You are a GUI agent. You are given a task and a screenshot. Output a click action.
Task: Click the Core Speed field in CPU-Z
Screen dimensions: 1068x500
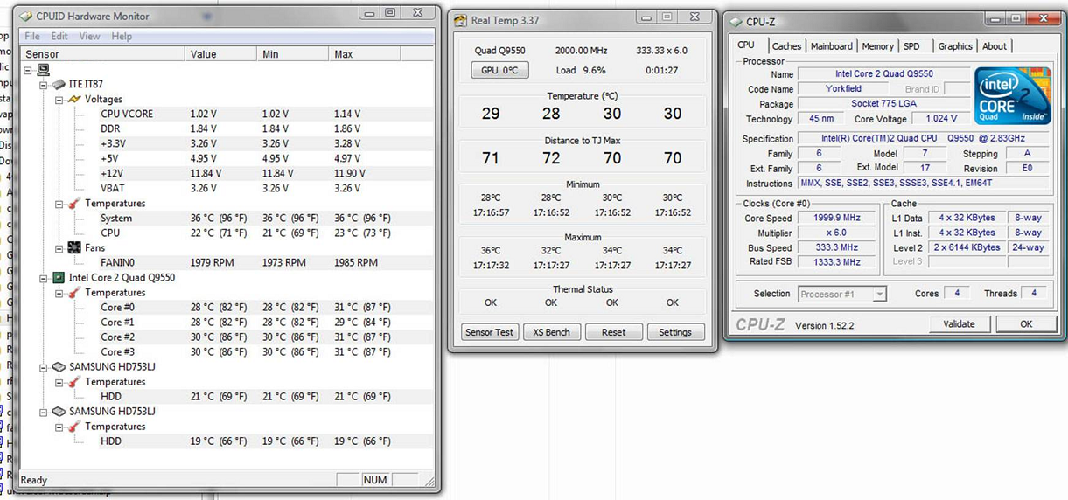tap(837, 219)
